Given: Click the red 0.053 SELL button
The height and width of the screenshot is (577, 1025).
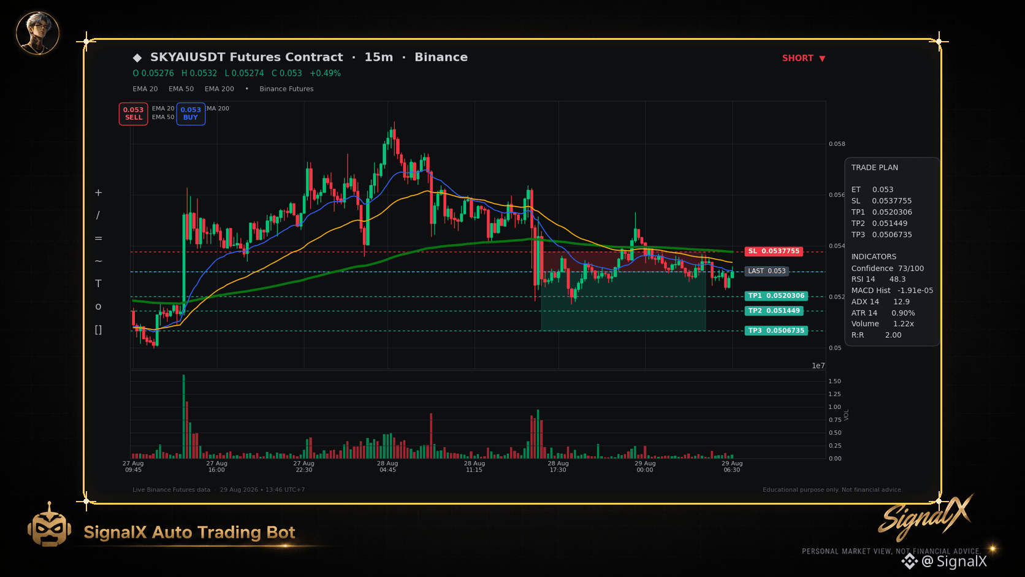Looking at the screenshot, I should pyautogui.click(x=133, y=113).
